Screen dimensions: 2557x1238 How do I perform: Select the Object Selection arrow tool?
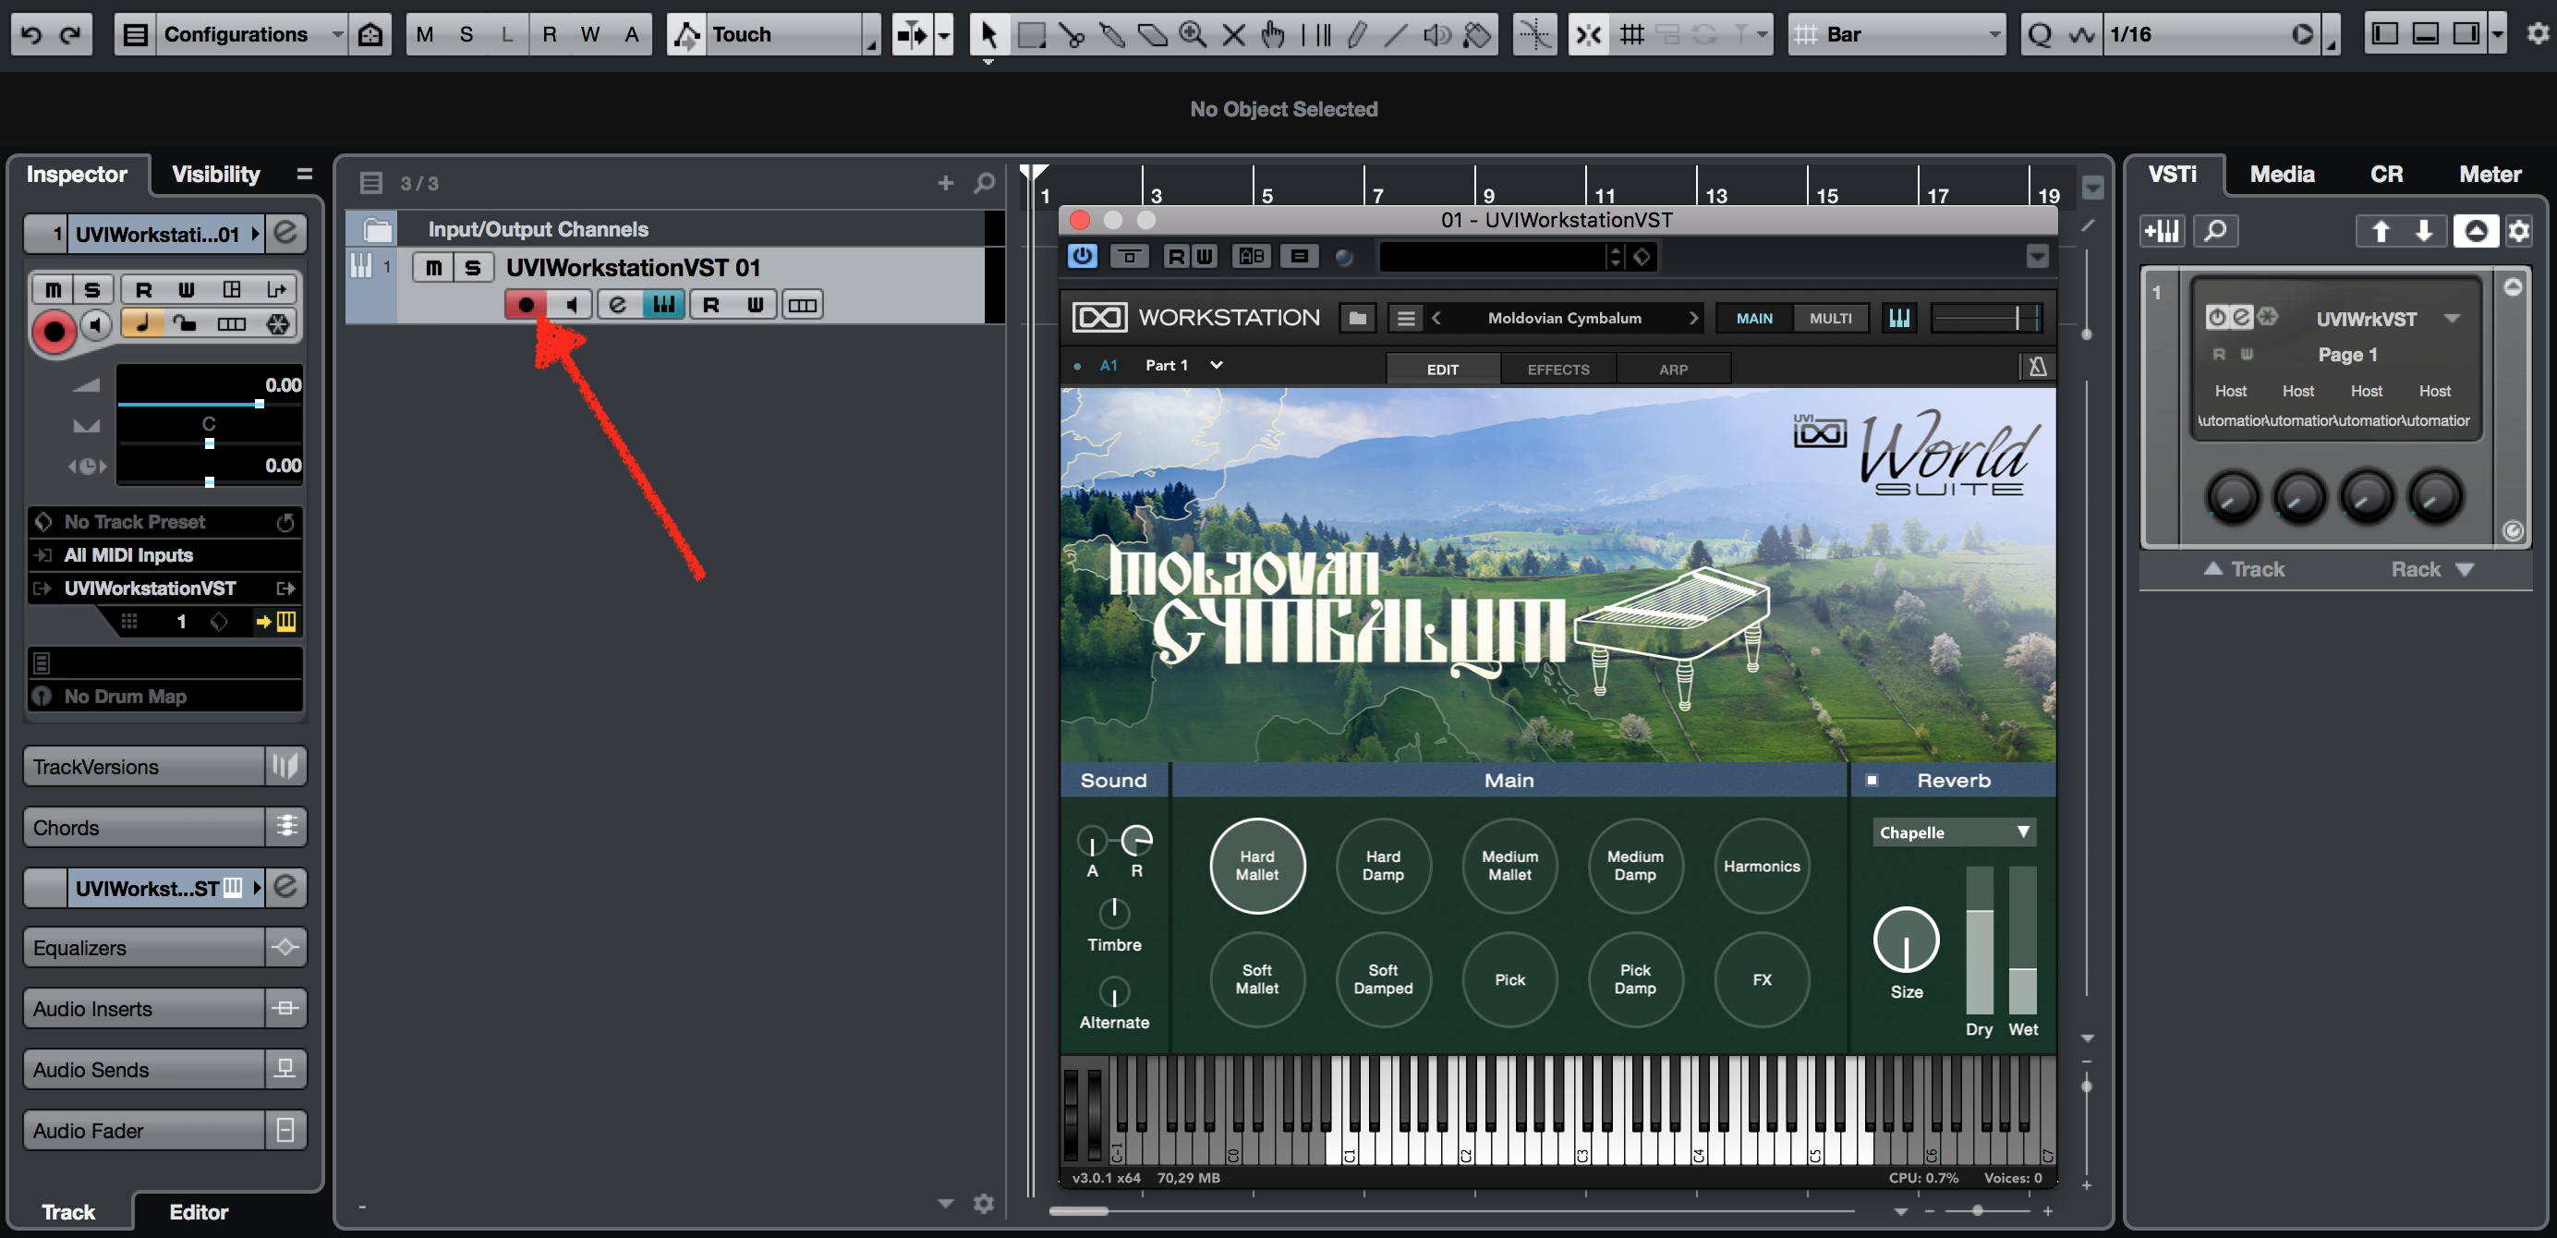(988, 35)
